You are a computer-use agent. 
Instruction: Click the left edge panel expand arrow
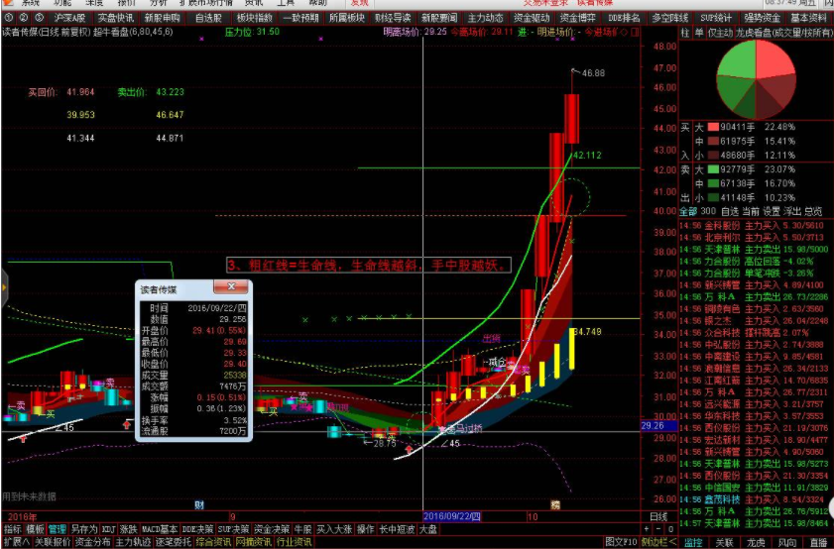tap(4, 287)
